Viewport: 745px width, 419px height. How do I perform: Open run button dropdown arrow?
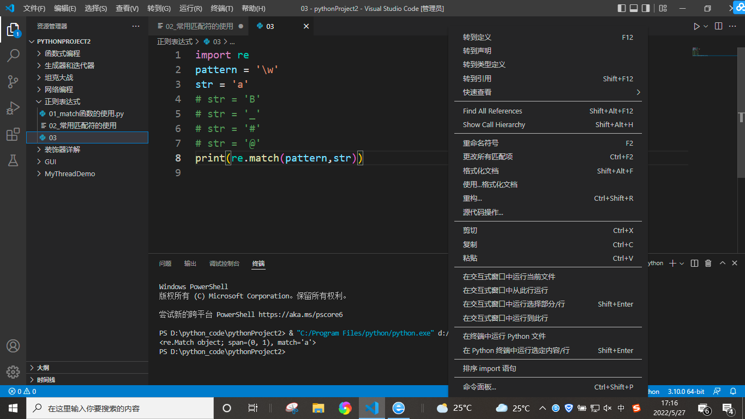click(x=706, y=26)
